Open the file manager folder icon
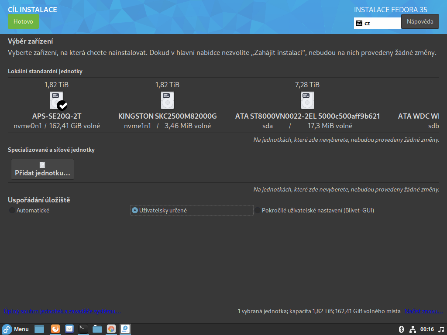Viewport: 447px width, 335px height. pyautogui.click(x=97, y=329)
